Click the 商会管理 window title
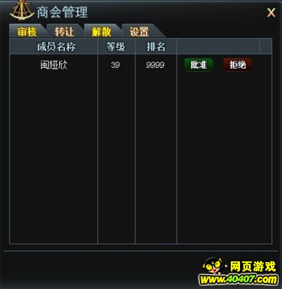The image size is (282, 289). coord(63,12)
